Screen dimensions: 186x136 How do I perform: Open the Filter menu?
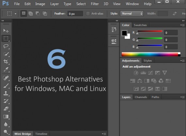(95, 4)
